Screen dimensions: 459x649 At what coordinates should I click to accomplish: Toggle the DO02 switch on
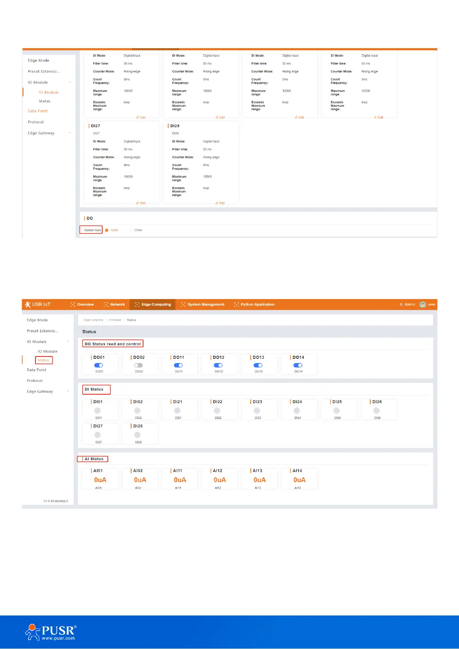[x=138, y=365]
